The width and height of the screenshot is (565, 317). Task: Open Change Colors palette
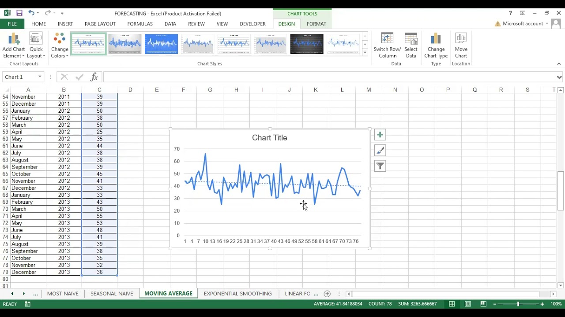point(60,45)
